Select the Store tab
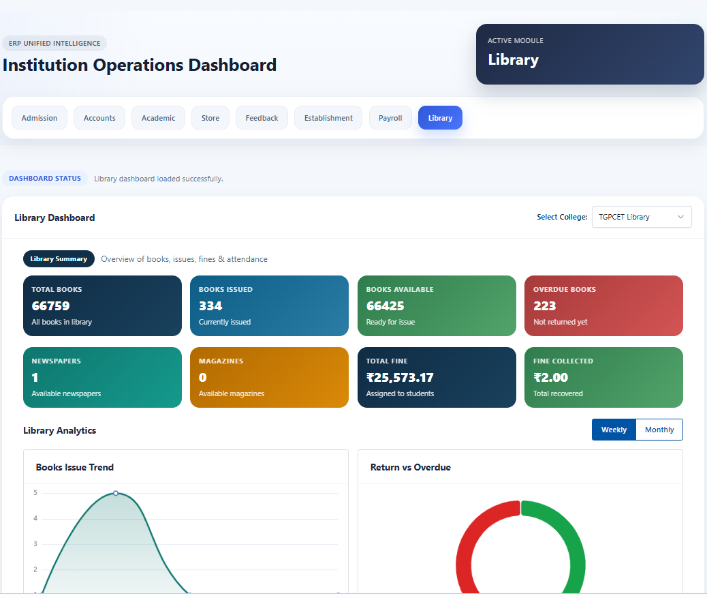 click(x=210, y=118)
